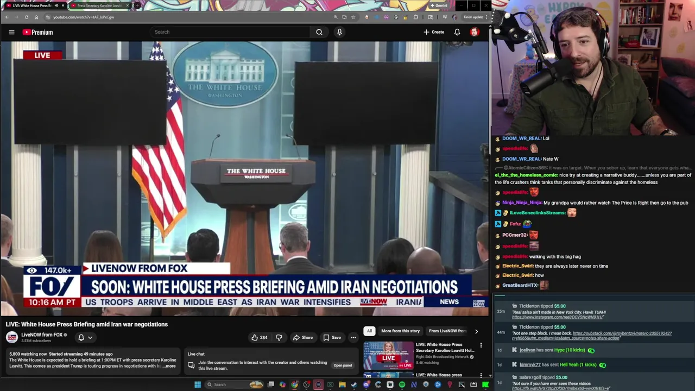Show next filter chips with right chevron

coord(476,331)
